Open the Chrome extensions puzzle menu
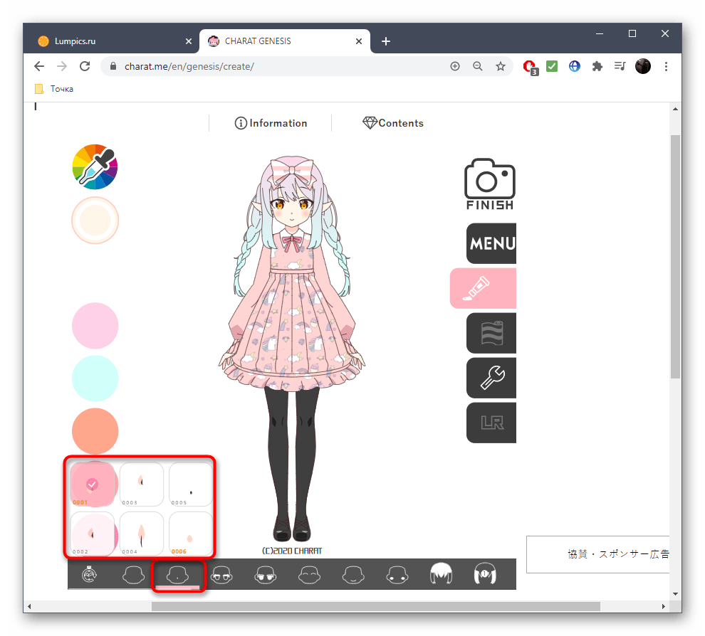The height and width of the screenshot is (636, 705). pyautogui.click(x=597, y=66)
